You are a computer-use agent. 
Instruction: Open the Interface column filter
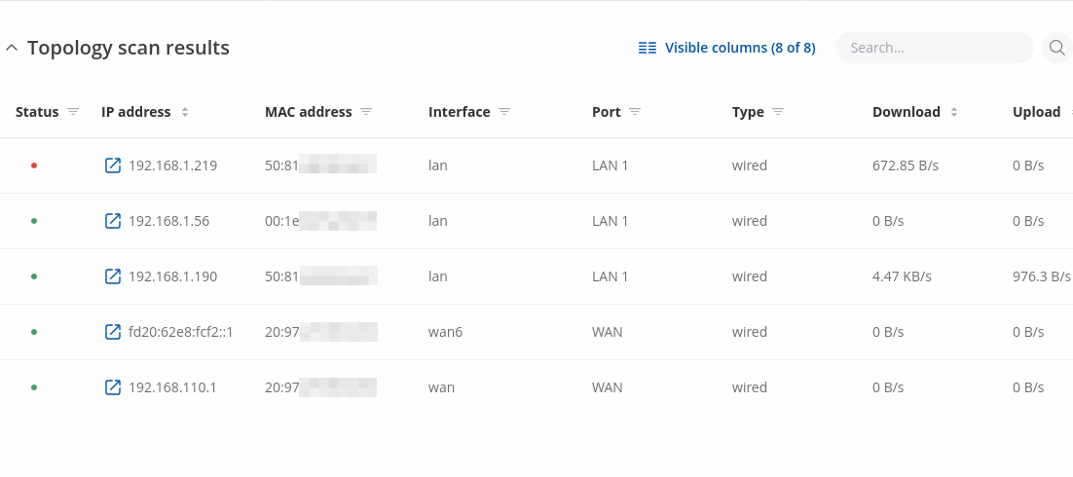[x=504, y=112]
